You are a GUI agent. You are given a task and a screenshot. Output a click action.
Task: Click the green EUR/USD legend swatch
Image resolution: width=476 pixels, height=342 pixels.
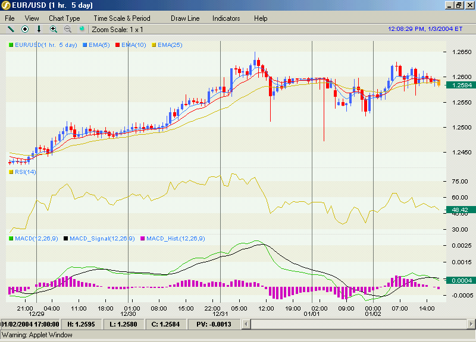click(x=11, y=45)
